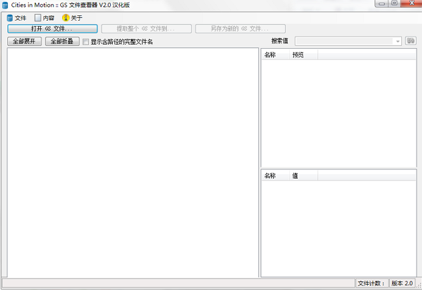Click the page icon beside 内容
The width and height of the screenshot is (422, 290).
tap(37, 18)
